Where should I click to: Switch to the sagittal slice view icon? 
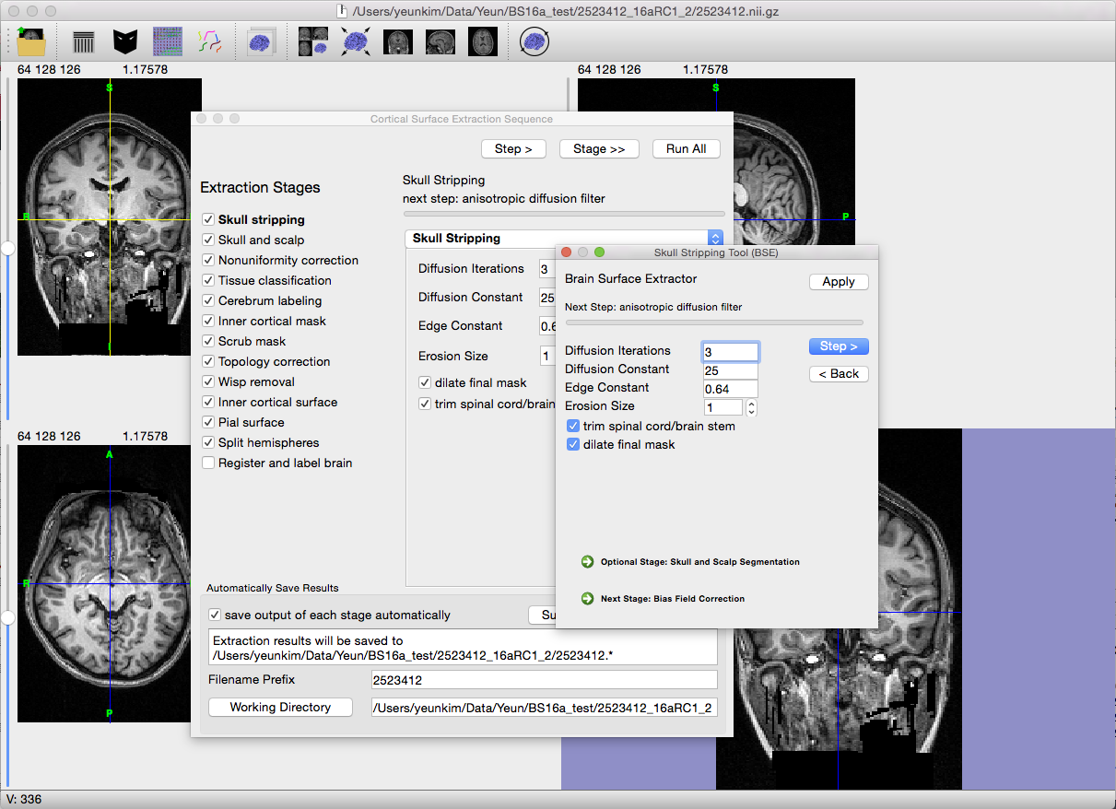point(441,41)
